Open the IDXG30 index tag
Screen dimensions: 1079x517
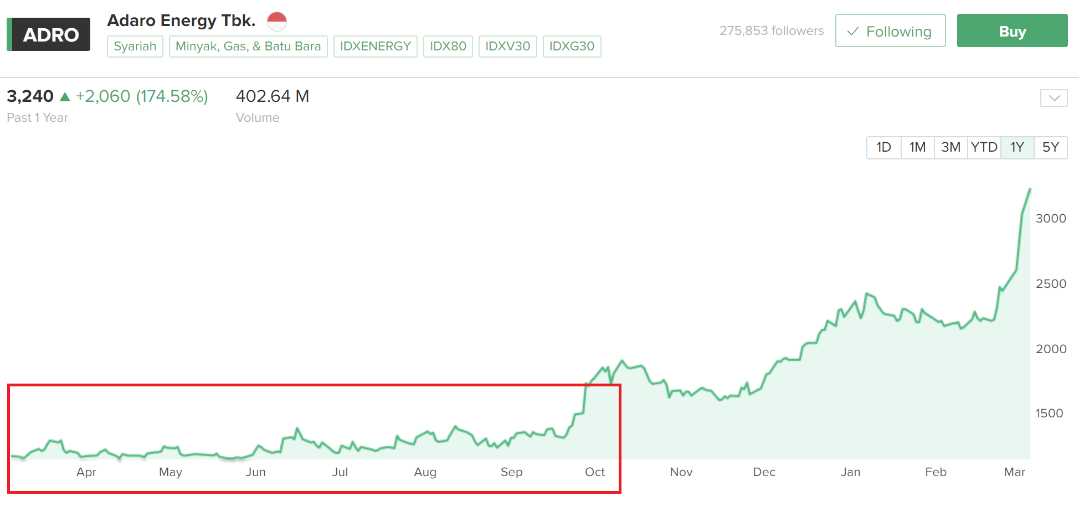click(x=572, y=46)
